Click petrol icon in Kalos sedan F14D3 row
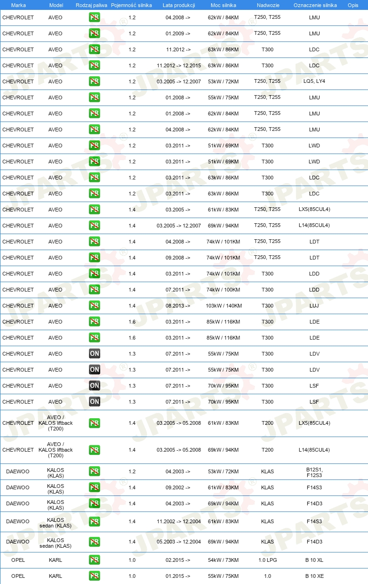Image resolution: width=368 pixels, height=584 pixels. point(95,542)
